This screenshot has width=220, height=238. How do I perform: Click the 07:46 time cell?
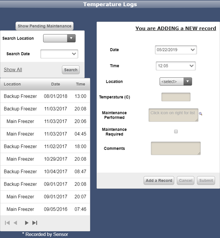click(x=81, y=209)
